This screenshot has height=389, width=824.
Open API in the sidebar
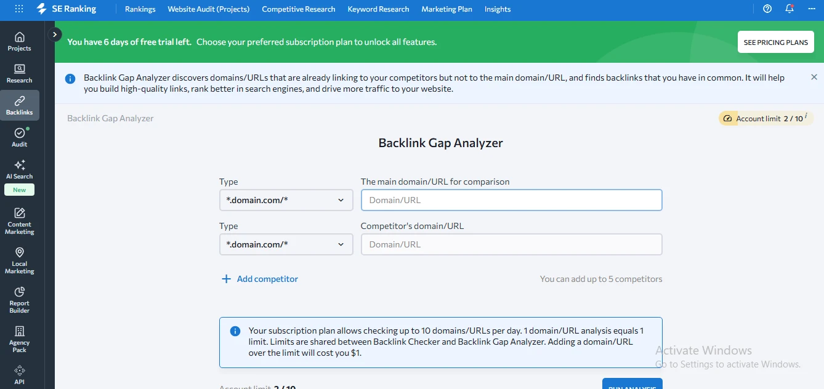(20, 375)
